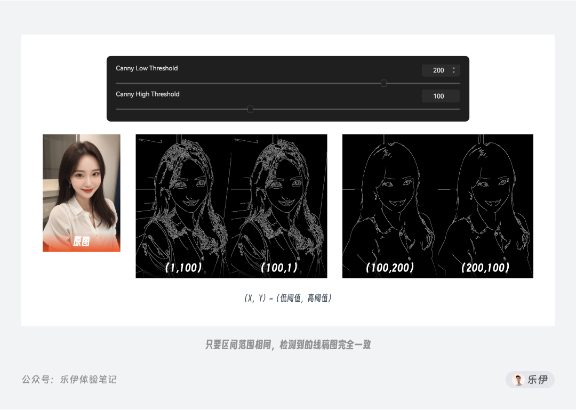Click the 乐伊 author name badge

530,380
